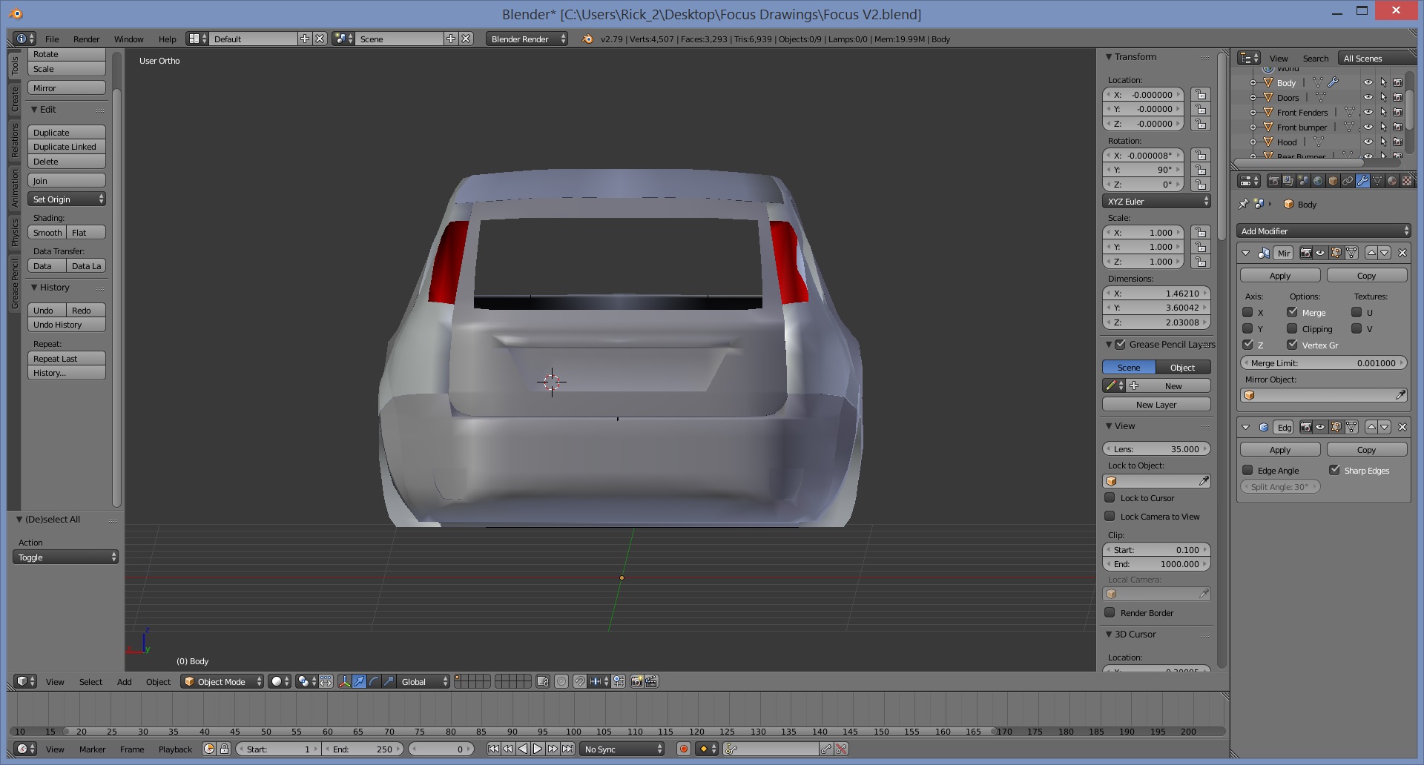Open the Window menu

coord(128,39)
